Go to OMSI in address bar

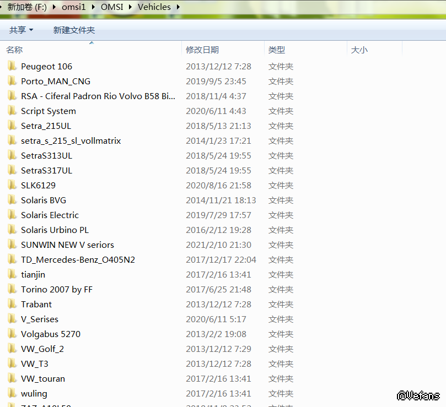pyautogui.click(x=112, y=7)
